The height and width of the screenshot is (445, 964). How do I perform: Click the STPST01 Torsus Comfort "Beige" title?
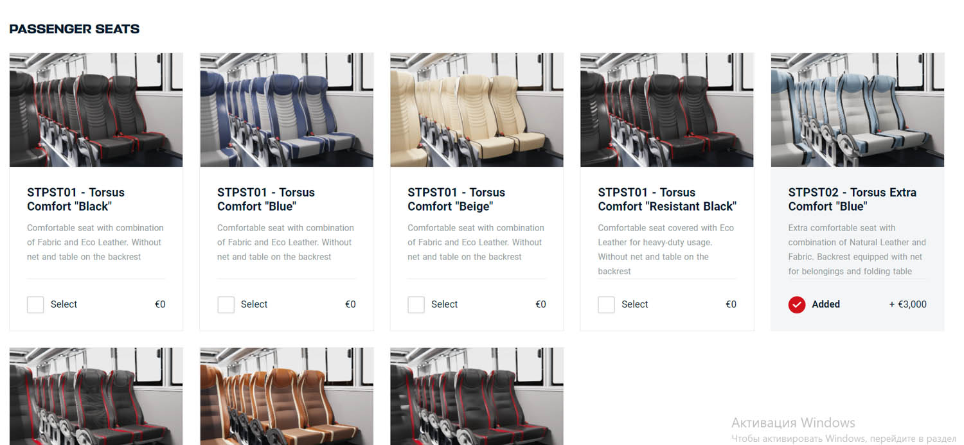[456, 199]
